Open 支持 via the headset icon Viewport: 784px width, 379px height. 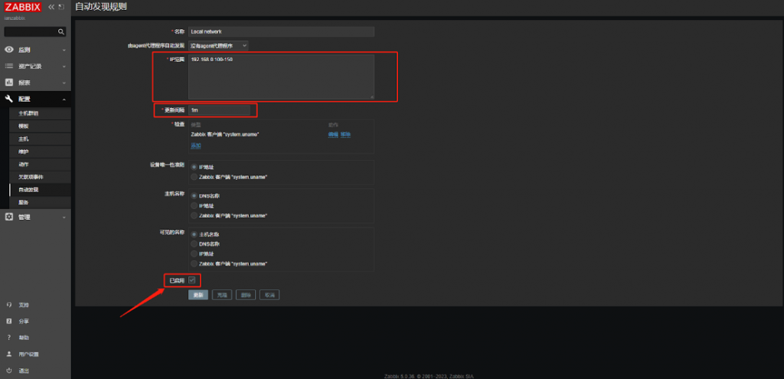point(9,305)
